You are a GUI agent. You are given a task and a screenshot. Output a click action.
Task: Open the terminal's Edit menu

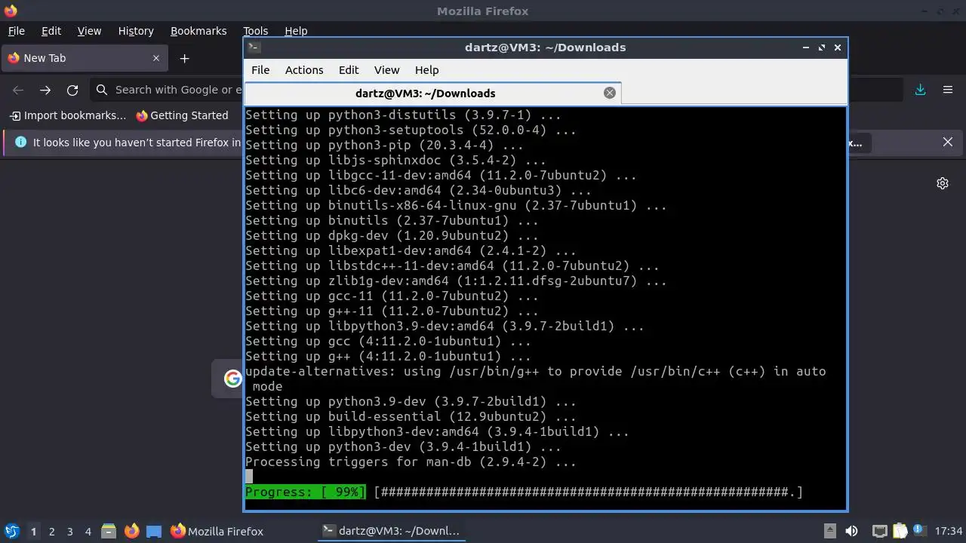349,70
